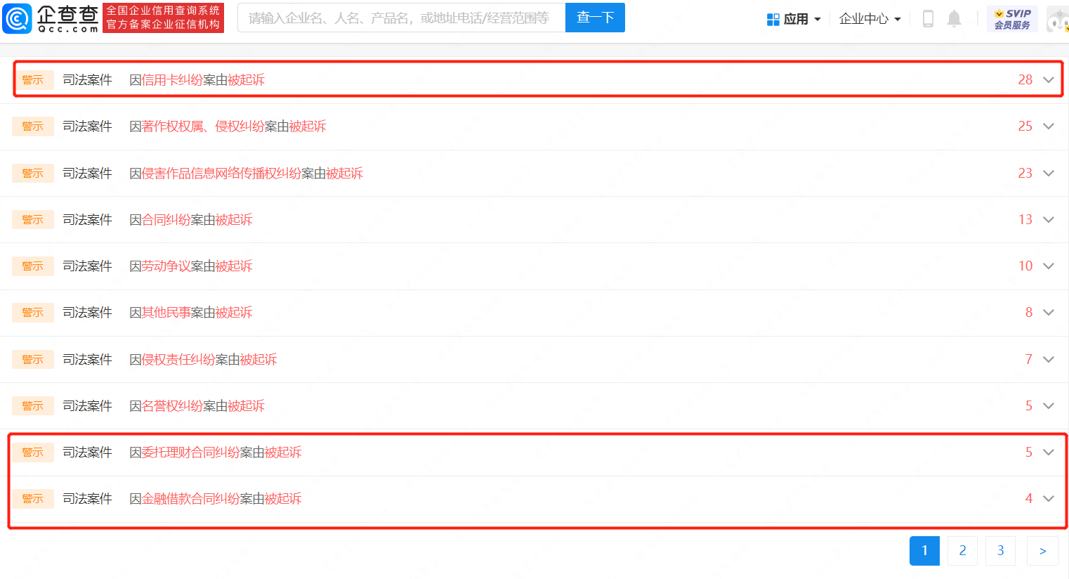The height and width of the screenshot is (579, 1069).
Task: Expand the 合同纠纷 case row
Action: (x=1048, y=220)
